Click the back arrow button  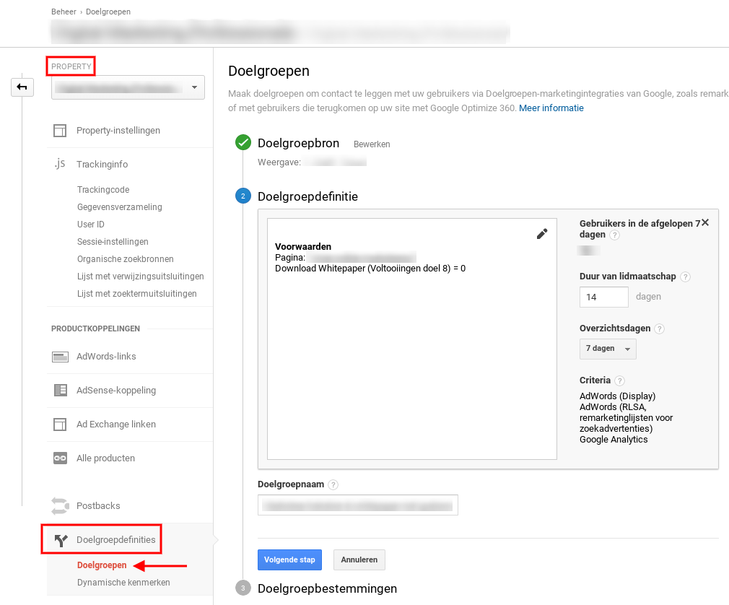(22, 87)
